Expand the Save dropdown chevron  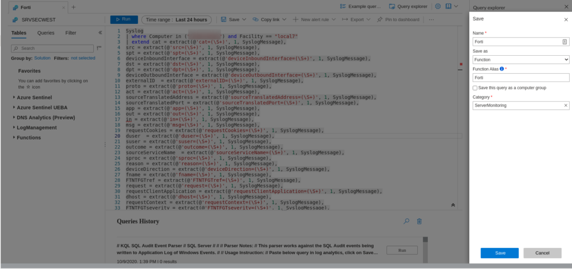click(x=244, y=20)
